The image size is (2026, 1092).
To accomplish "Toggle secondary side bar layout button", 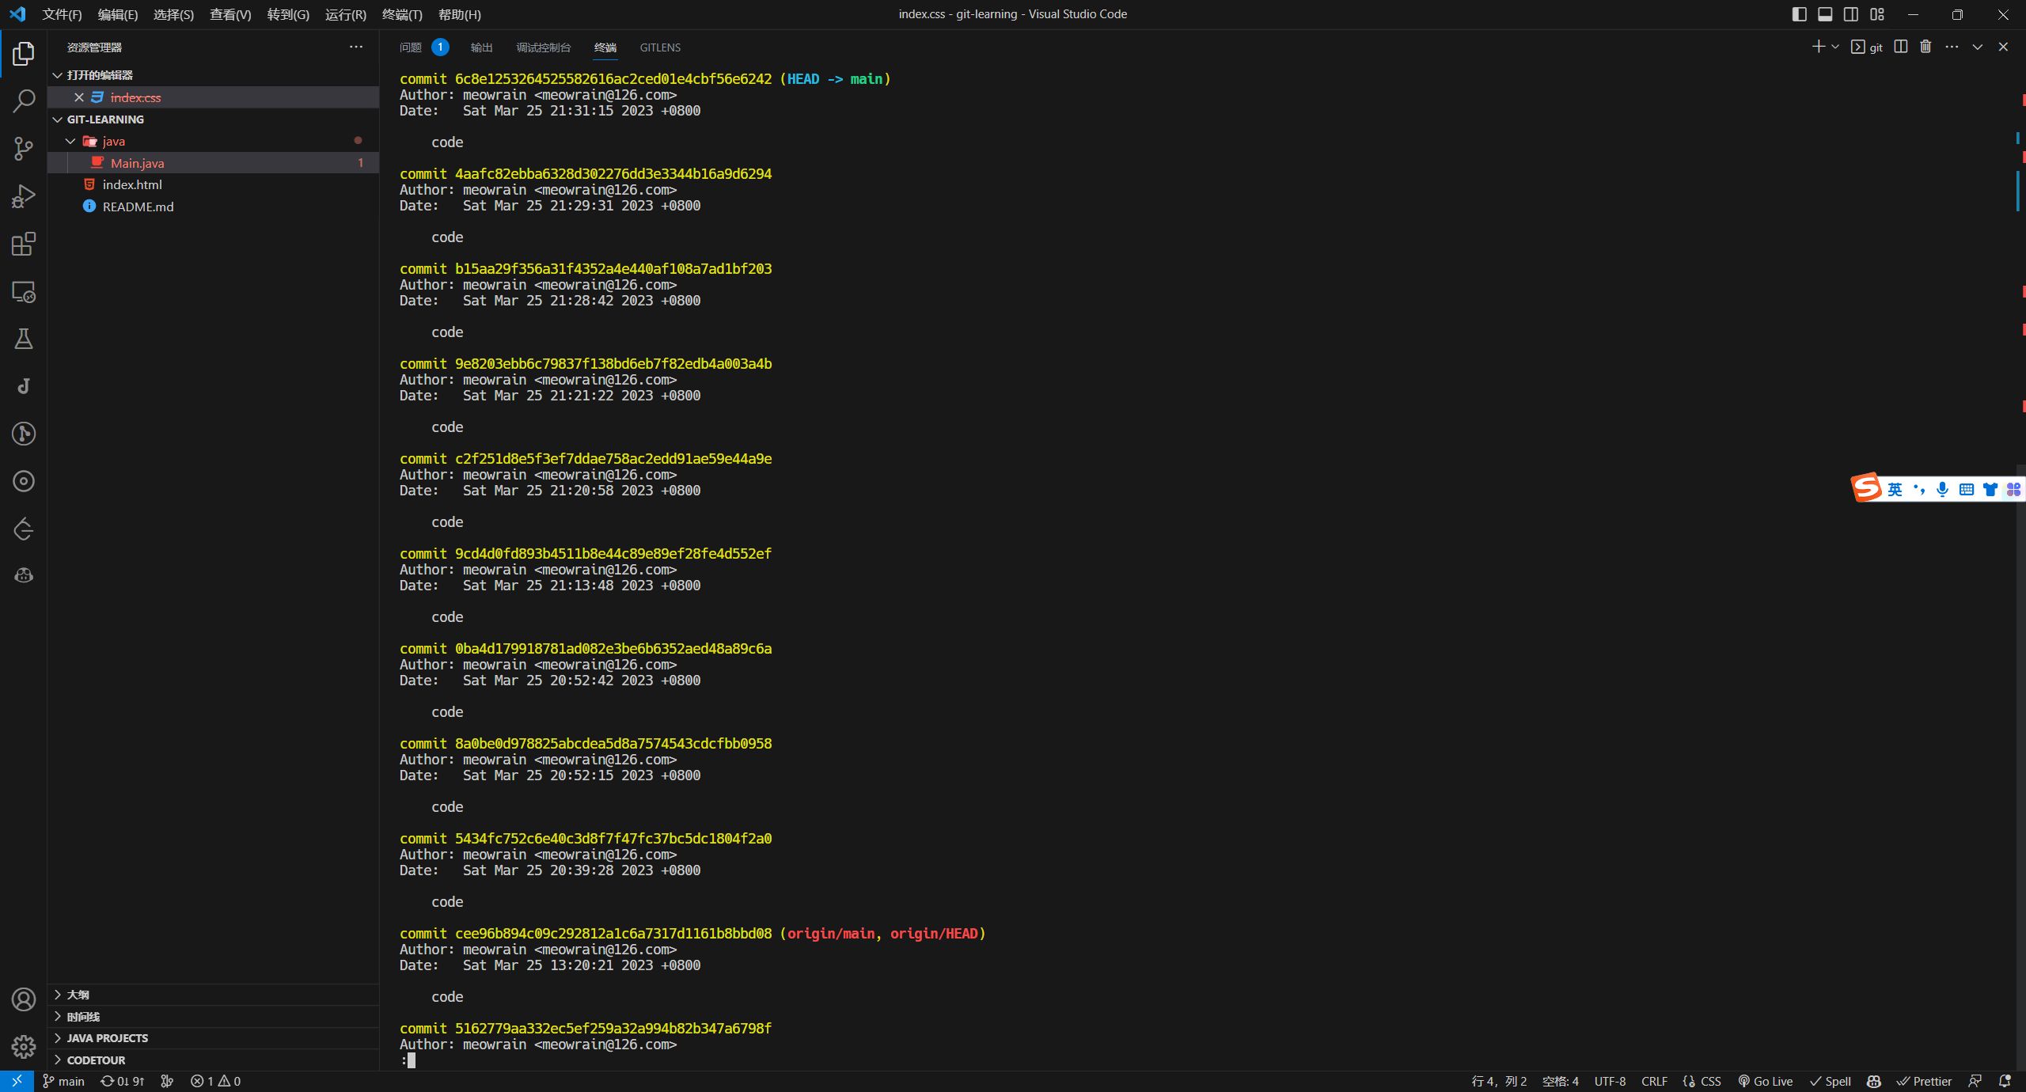I will coord(1851,14).
